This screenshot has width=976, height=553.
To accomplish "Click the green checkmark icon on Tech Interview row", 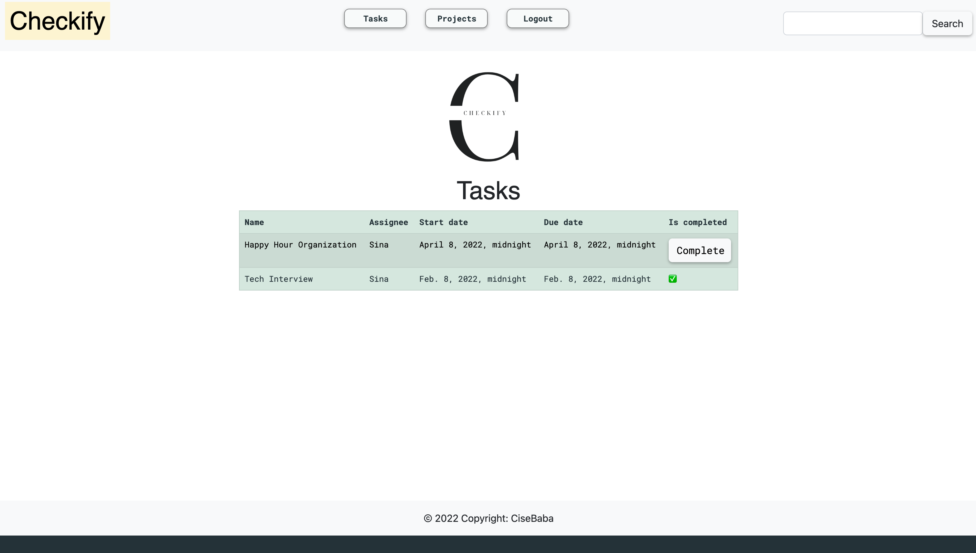I will [x=673, y=278].
